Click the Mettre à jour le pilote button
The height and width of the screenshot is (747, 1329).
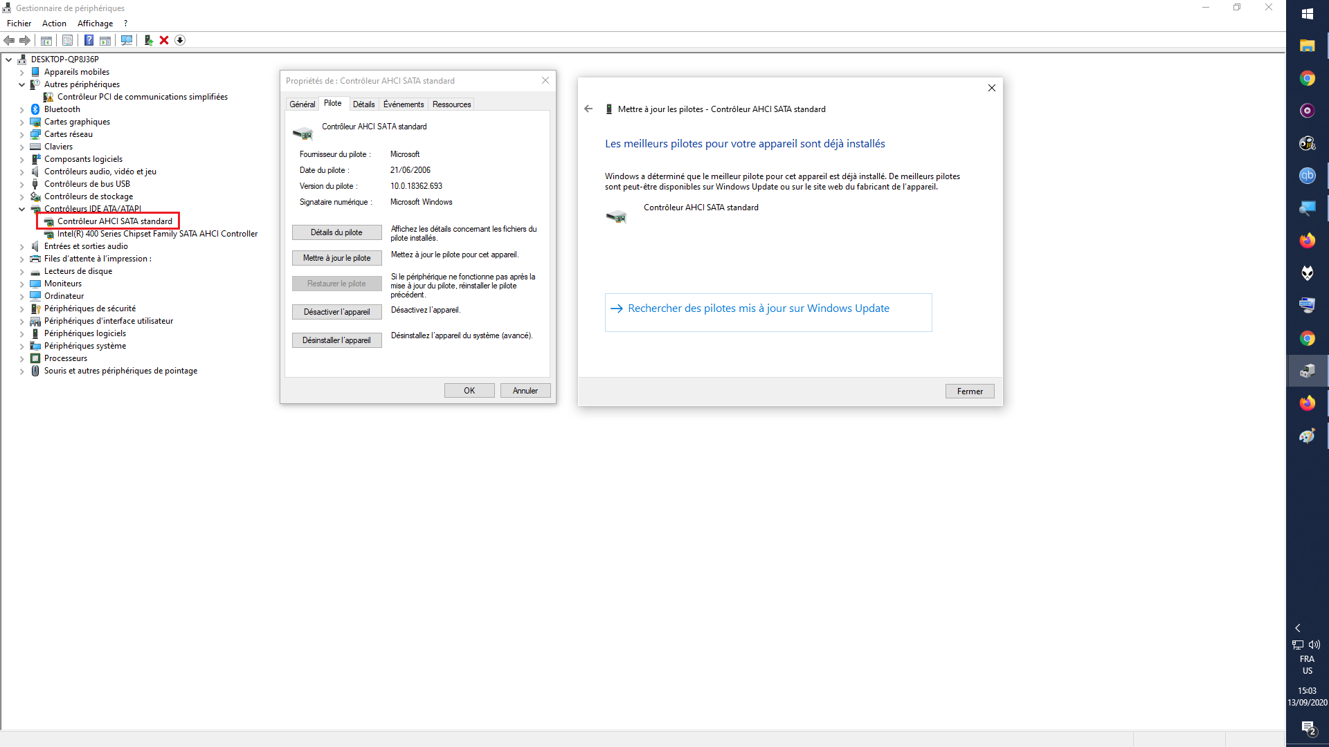coord(336,258)
